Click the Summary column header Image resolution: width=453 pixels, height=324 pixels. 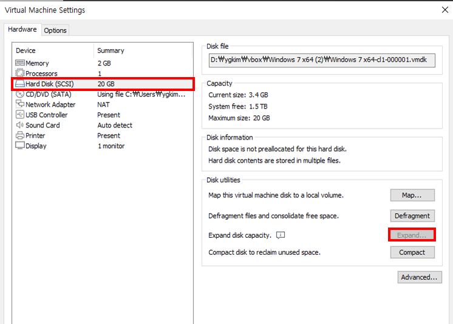(x=111, y=50)
